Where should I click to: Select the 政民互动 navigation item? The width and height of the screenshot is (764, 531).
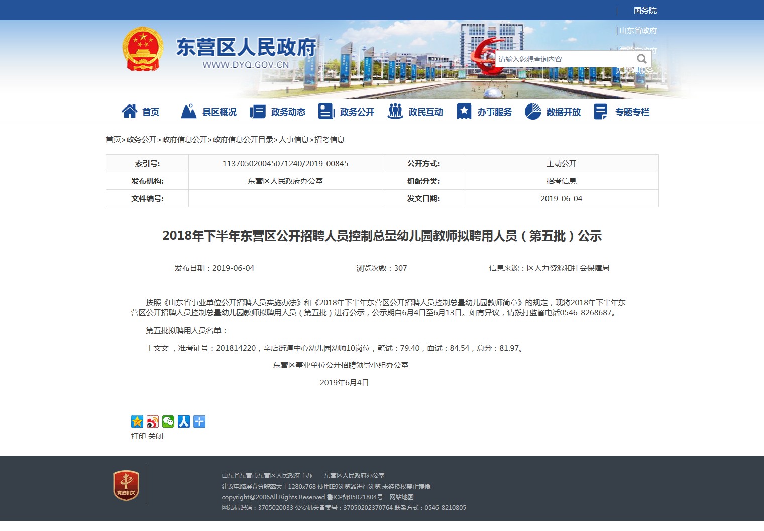click(415, 112)
